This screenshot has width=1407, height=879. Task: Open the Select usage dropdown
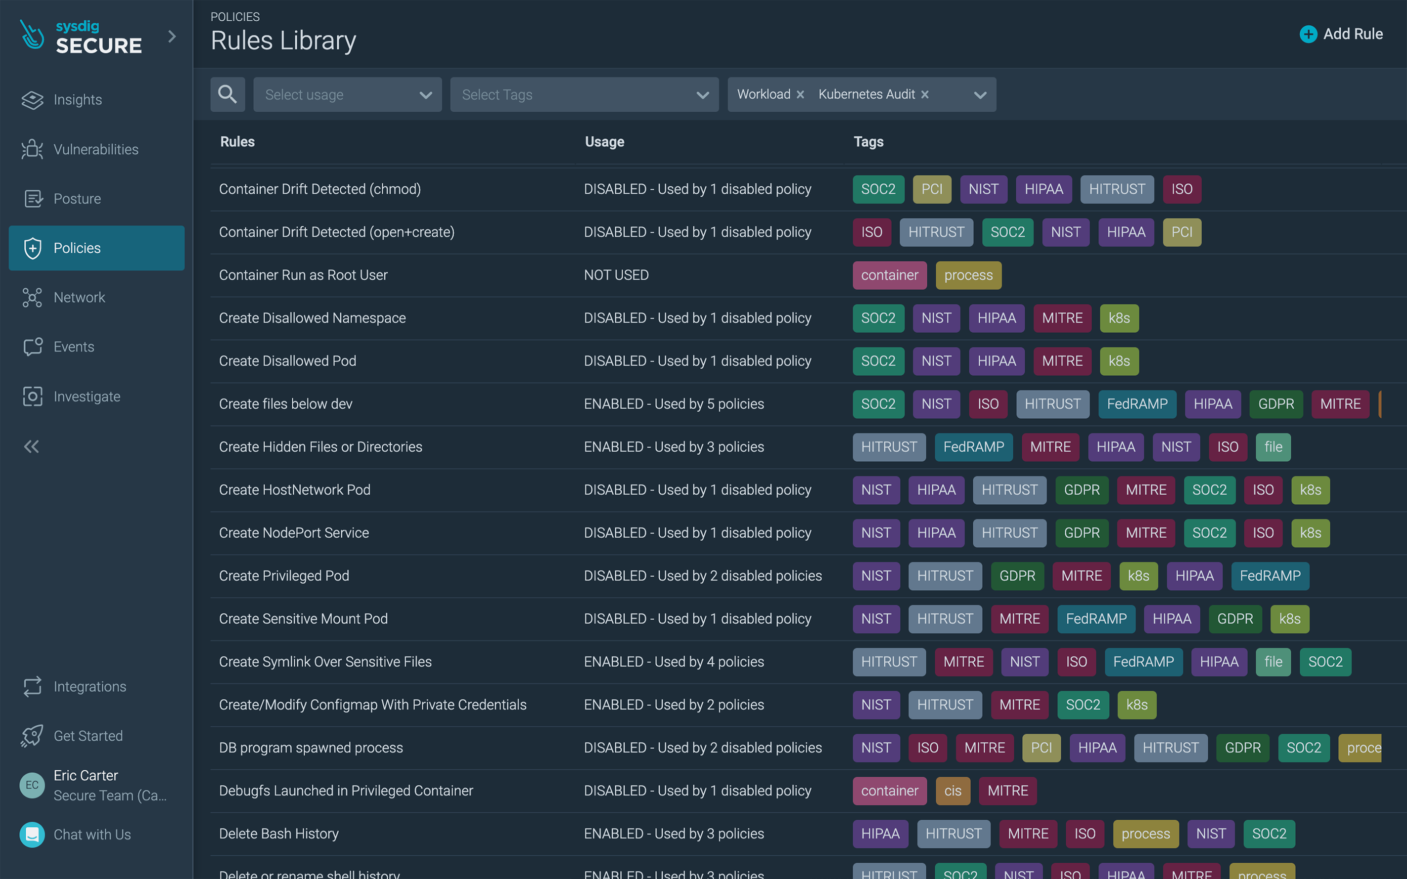click(347, 95)
